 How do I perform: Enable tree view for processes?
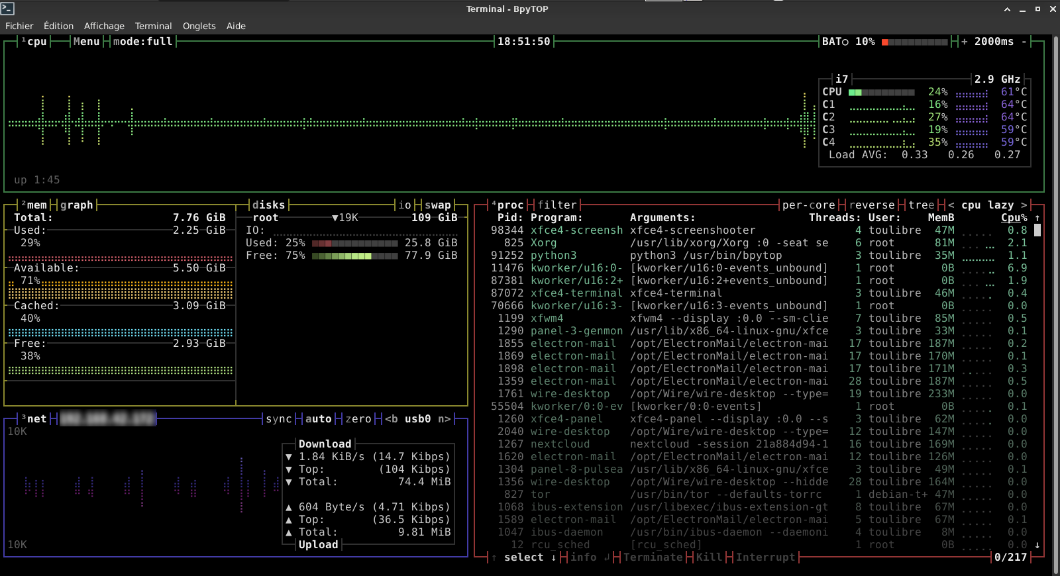click(x=921, y=205)
